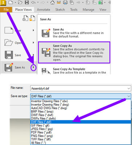Click the recent documents clock icon
Viewport: 132px width, 145px height.
pos(25,18)
